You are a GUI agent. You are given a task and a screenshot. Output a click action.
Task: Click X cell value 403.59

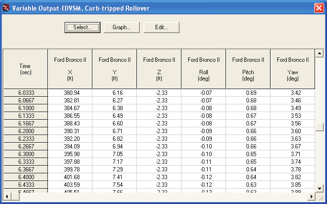(x=70, y=184)
